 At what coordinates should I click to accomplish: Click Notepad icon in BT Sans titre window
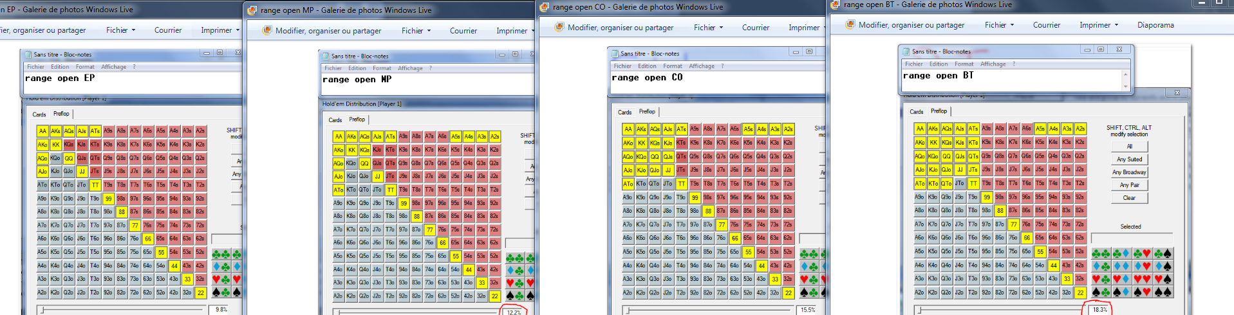[x=906, y=51]
